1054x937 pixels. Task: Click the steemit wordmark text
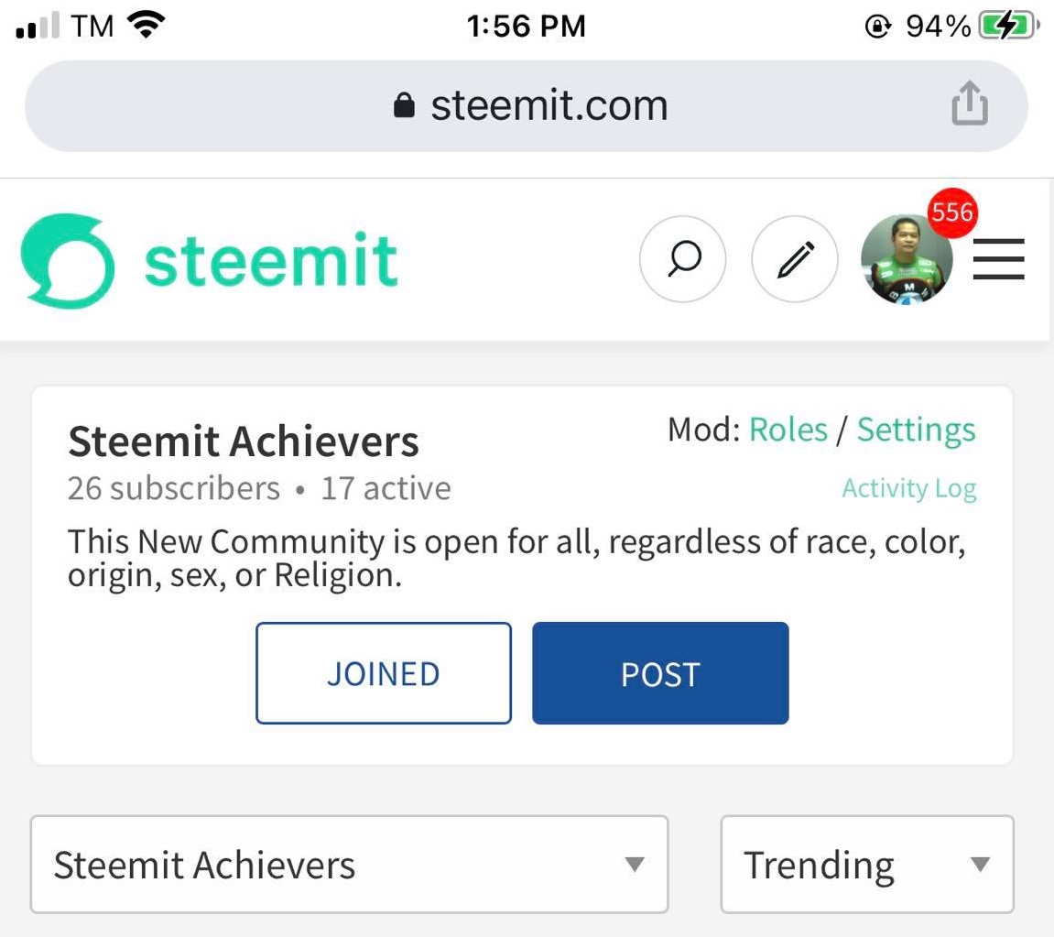click(271, 262)
